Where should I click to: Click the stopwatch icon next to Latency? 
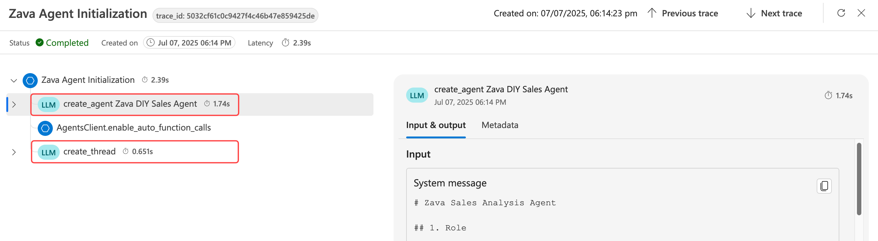coord(285,43)
